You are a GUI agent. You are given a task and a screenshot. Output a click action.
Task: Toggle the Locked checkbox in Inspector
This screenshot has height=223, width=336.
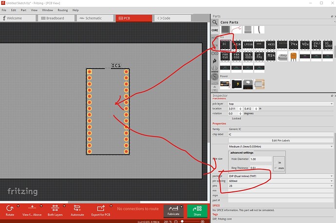click(x=230, y=118)
